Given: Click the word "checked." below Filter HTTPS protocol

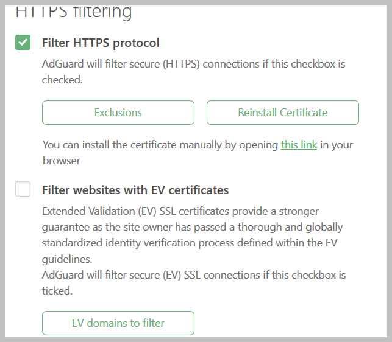Looking at the screenshot, I should 62,80.
